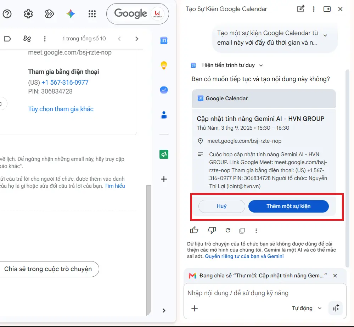The image size is (354, 327).
Task: Click the prompt input 'Nhập nội dung'
Action: click(x=238, y=293)
